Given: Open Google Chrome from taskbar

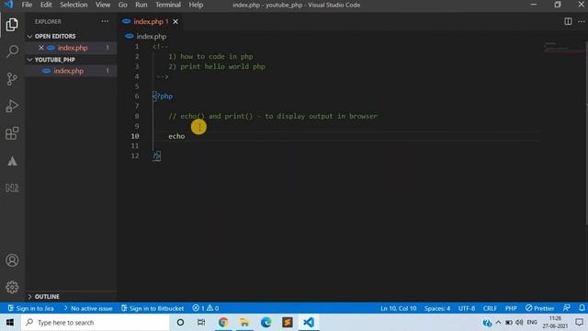Looking at the screenshot, I should (x=223, y=323).
